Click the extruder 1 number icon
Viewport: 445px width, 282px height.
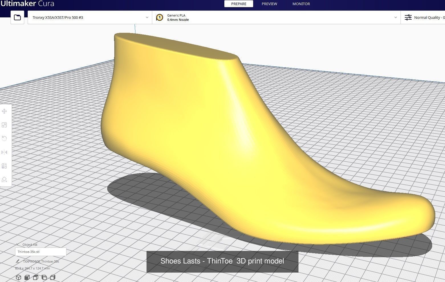tap(160, 17)
